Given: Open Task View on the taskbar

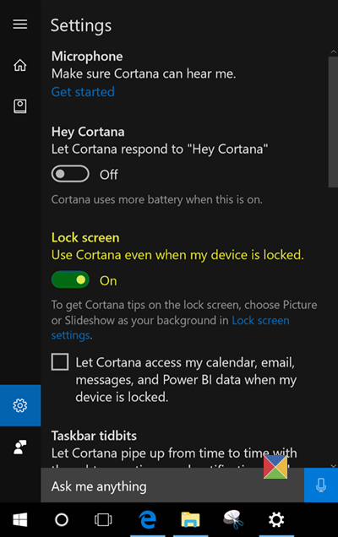Looking at the screenshot, I should [x=103, y=520].
